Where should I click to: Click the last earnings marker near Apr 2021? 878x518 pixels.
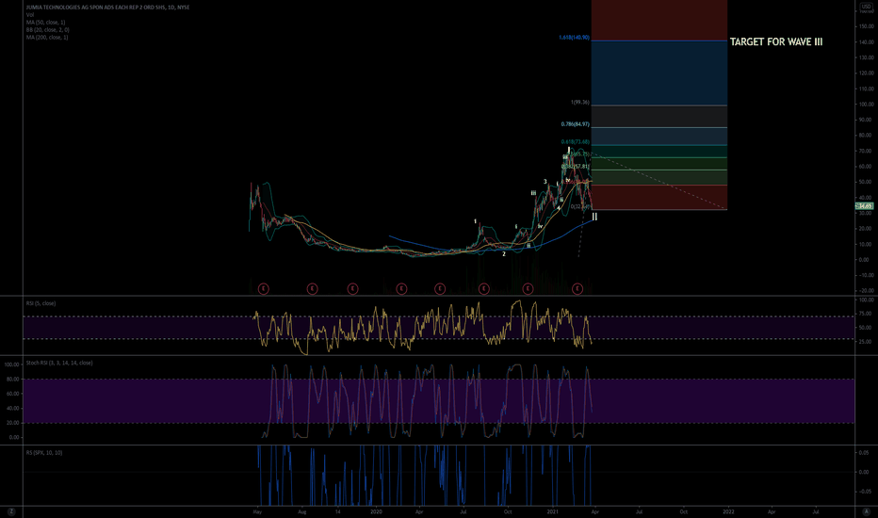pos(577,289)
